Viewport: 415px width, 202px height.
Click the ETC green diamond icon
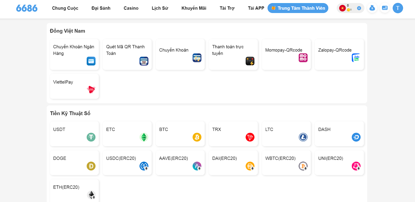coord(144,137)
